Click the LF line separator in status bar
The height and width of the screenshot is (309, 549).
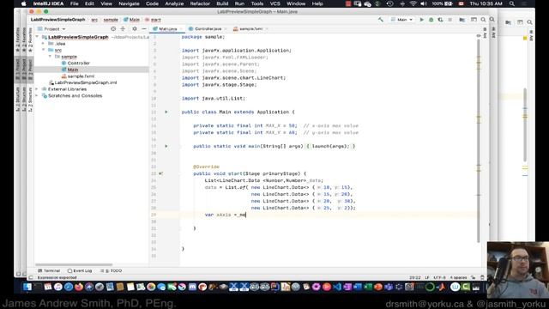pos(427,277)
